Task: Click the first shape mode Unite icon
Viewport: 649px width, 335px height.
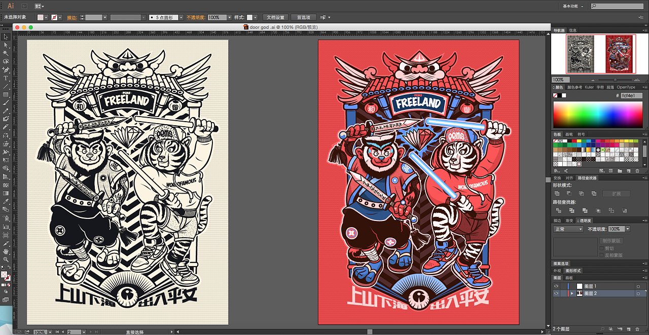Action: point(557,194)
